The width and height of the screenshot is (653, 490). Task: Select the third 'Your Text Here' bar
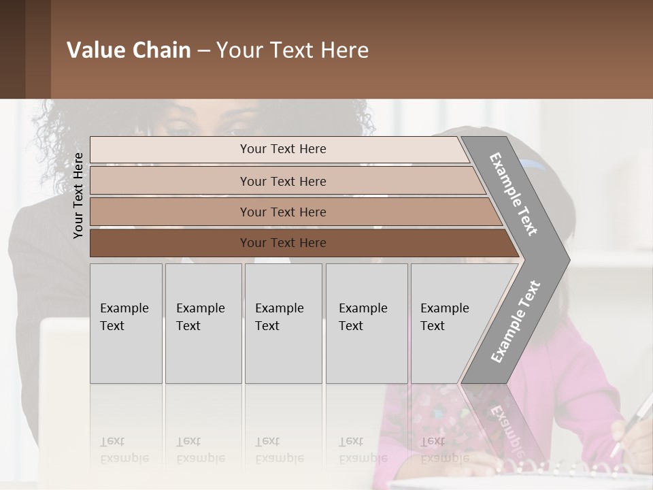(x=296, y=212)
